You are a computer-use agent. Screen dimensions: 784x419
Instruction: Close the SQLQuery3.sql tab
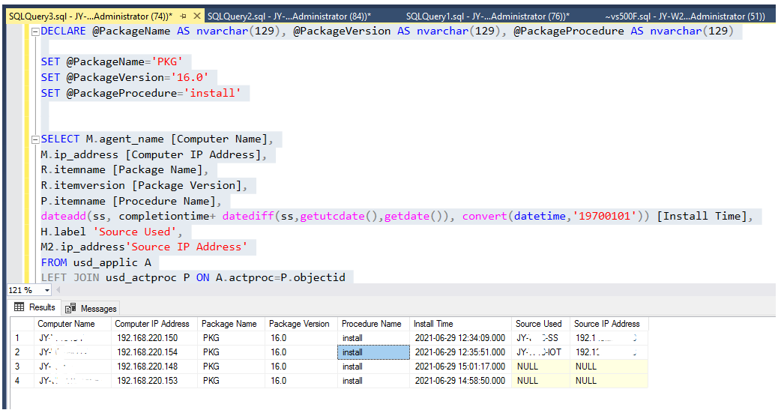click(x=196, y=16)
